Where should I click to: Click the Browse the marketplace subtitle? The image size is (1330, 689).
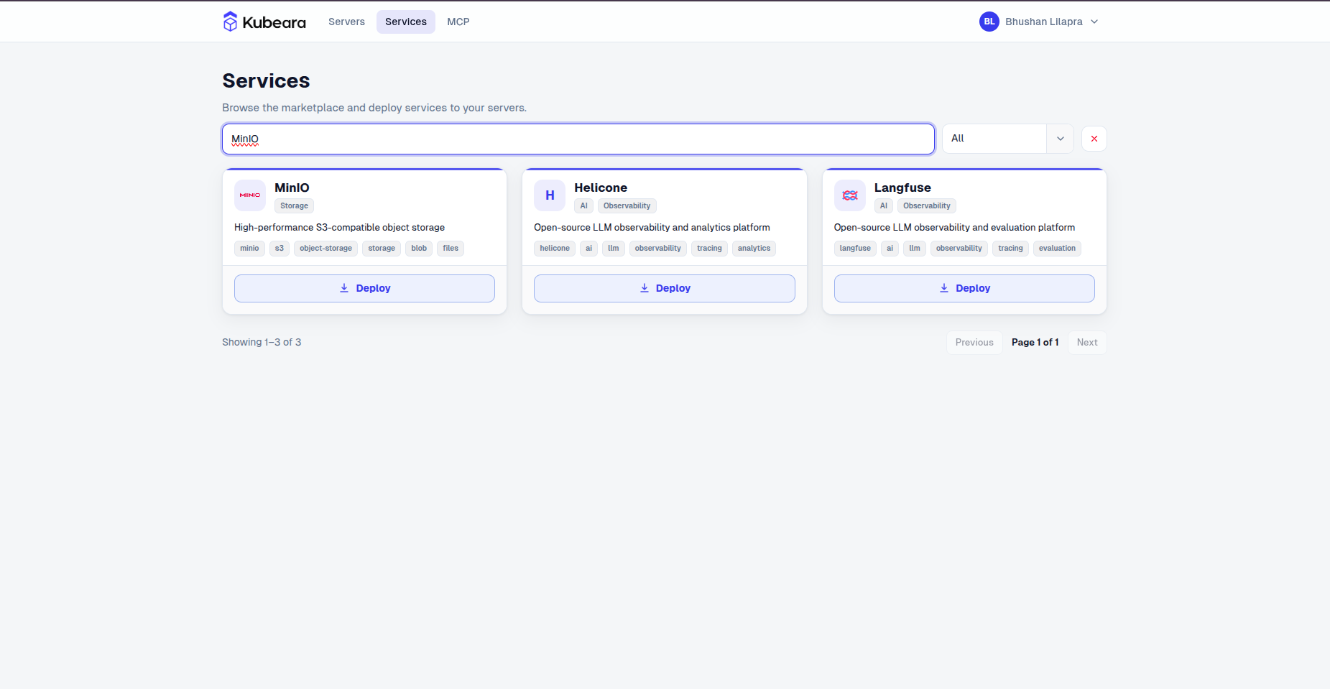pos(374,108)
